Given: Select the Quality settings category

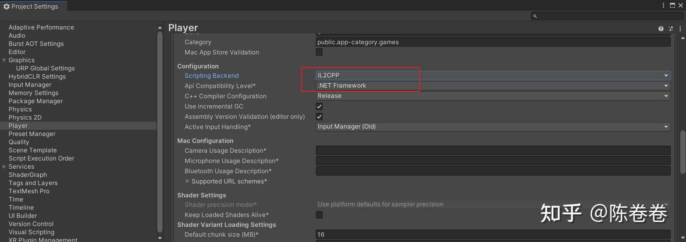Looking at the screenshot, I should [x=19, y=142].
